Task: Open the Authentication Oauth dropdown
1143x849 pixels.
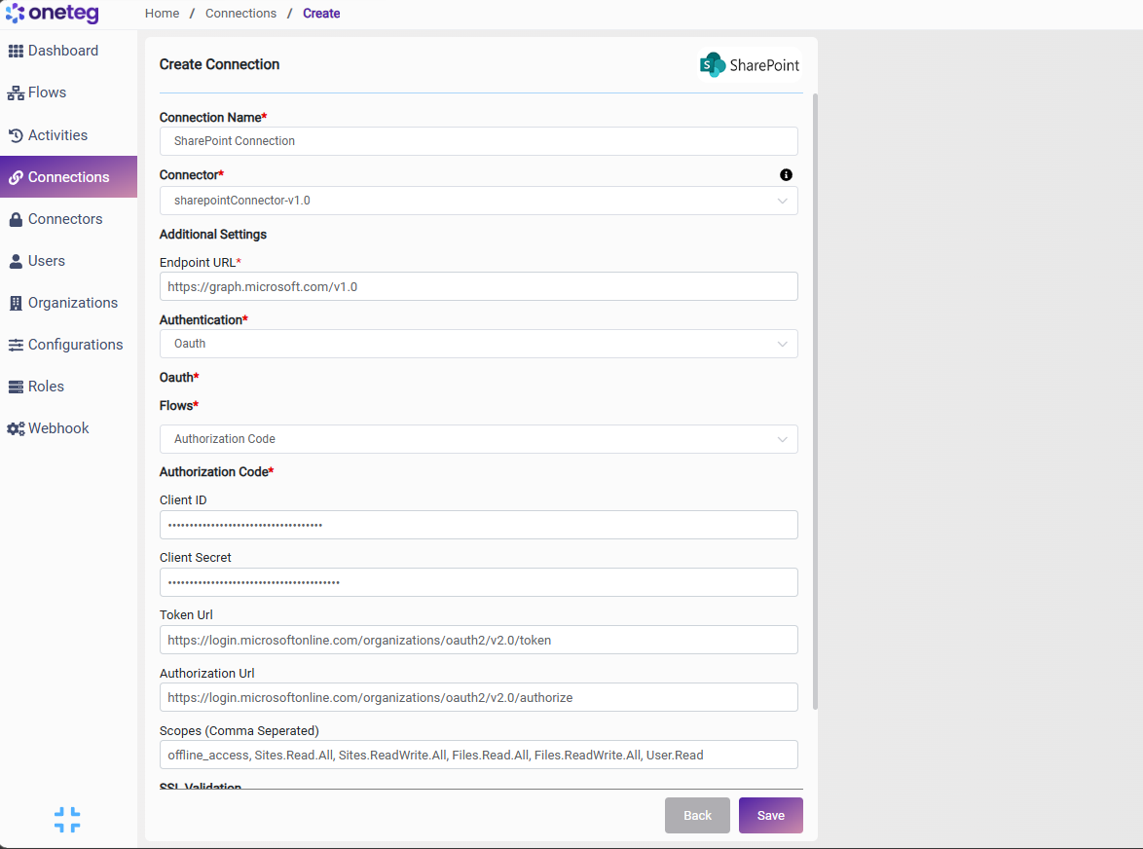Action: point(478,344)
